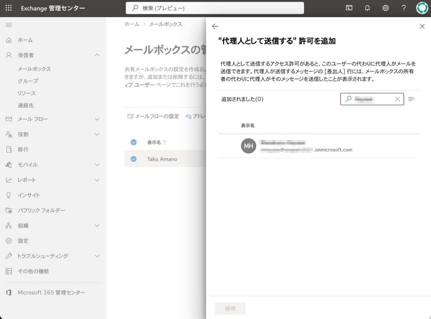Click the 保存 button
Screen dimensions: 431x319
tap(230, 308)
